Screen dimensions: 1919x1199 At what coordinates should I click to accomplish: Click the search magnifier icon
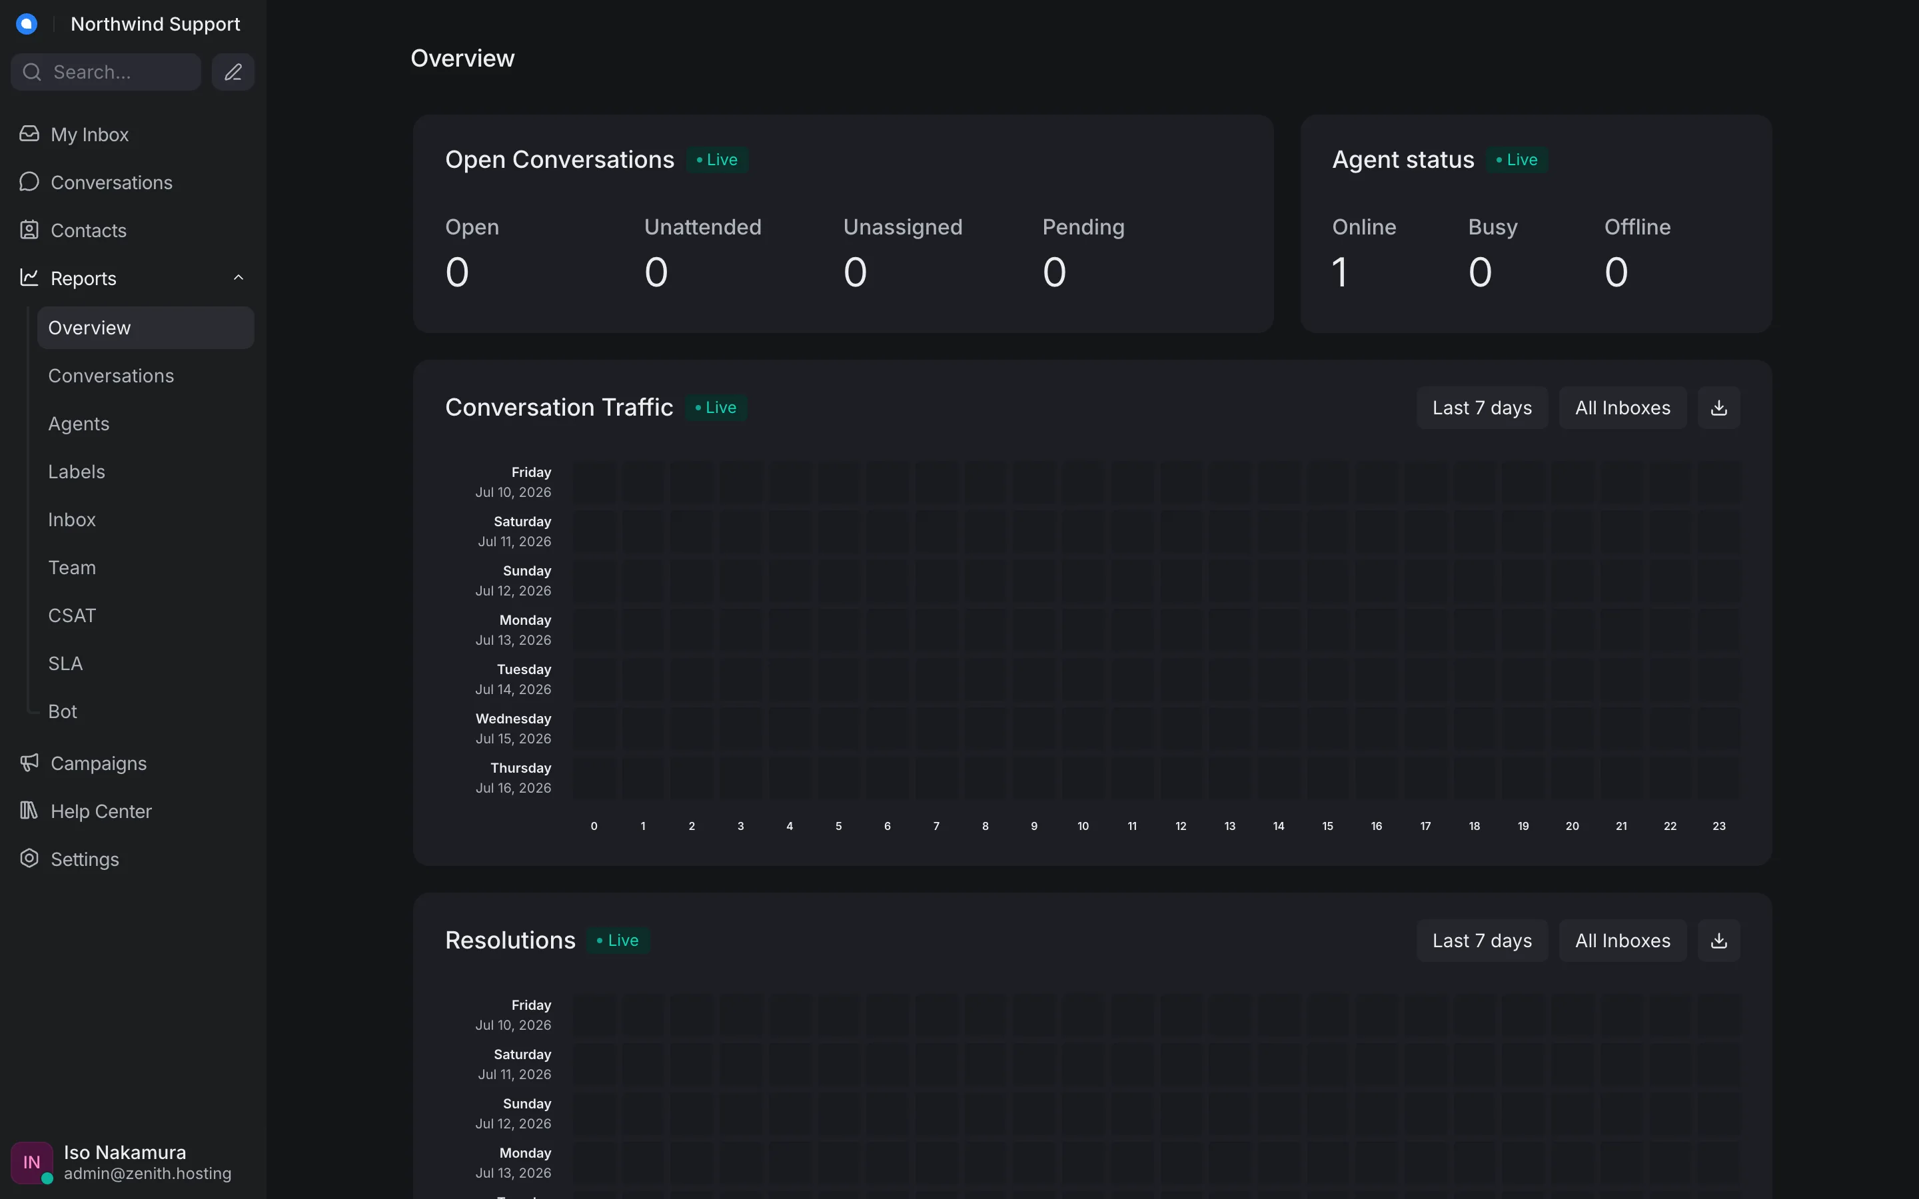32,72
